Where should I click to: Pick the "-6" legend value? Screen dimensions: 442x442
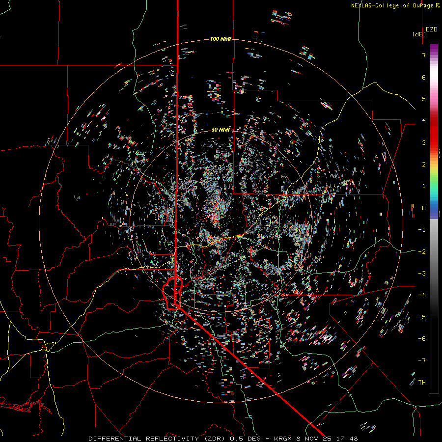[x=422, y=339]
